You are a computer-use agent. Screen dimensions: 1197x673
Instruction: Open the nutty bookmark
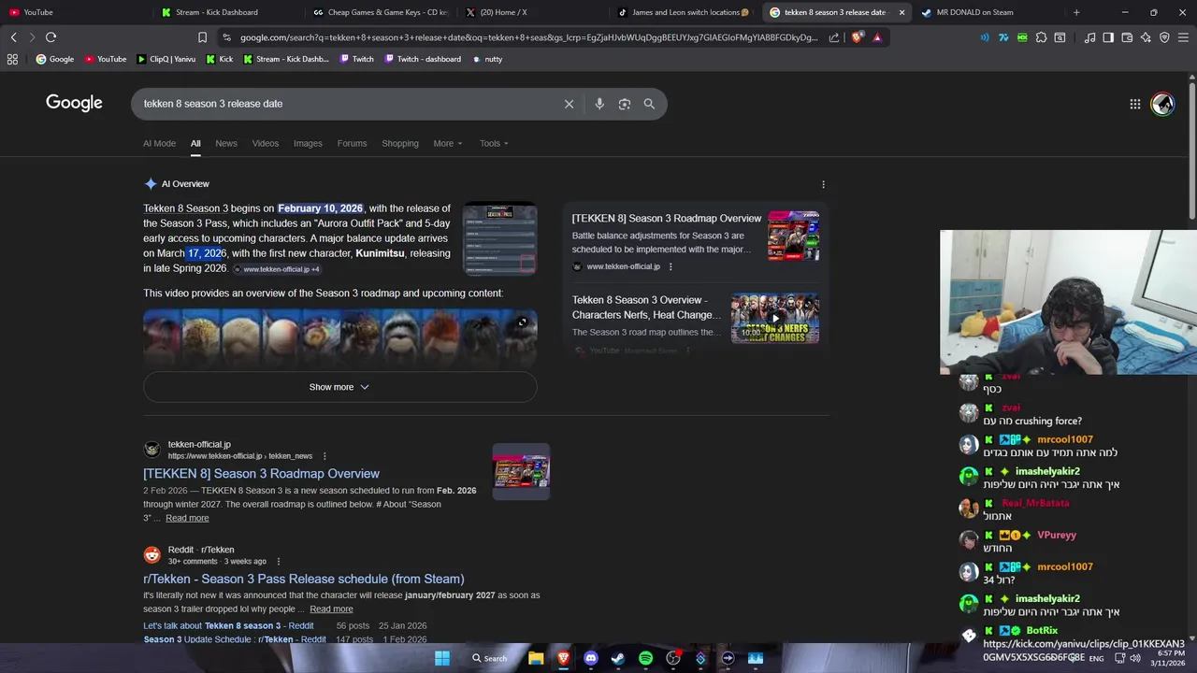pyautogui.click(x=487, y=59)
